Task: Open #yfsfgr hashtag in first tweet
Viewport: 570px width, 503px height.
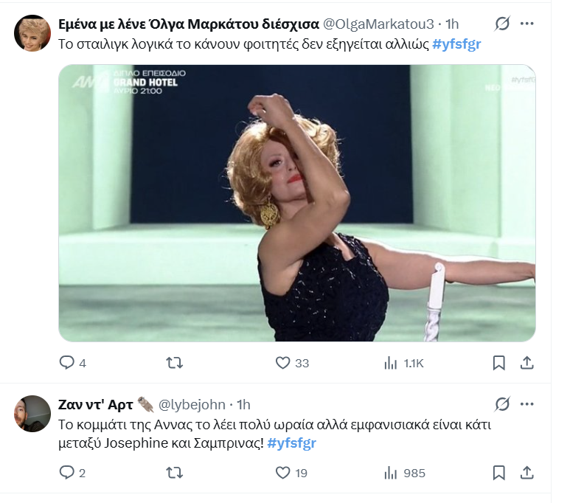Action: (457, 44)
